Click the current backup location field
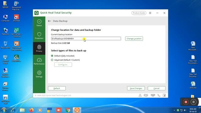201x113 pixels. point(86,39)
